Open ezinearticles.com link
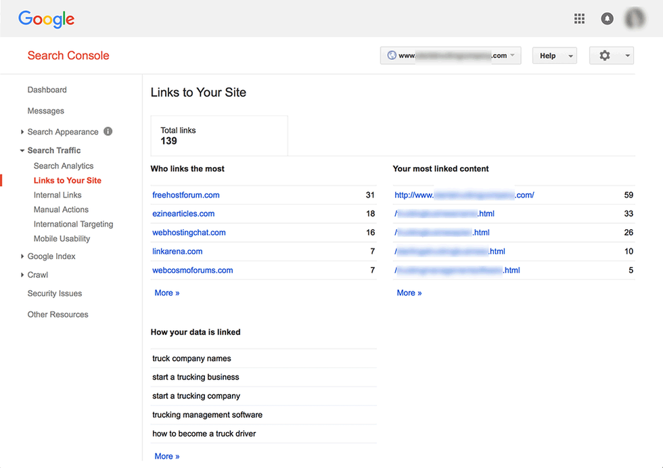Screen dimensions: 663x468 tap(183, 214)
